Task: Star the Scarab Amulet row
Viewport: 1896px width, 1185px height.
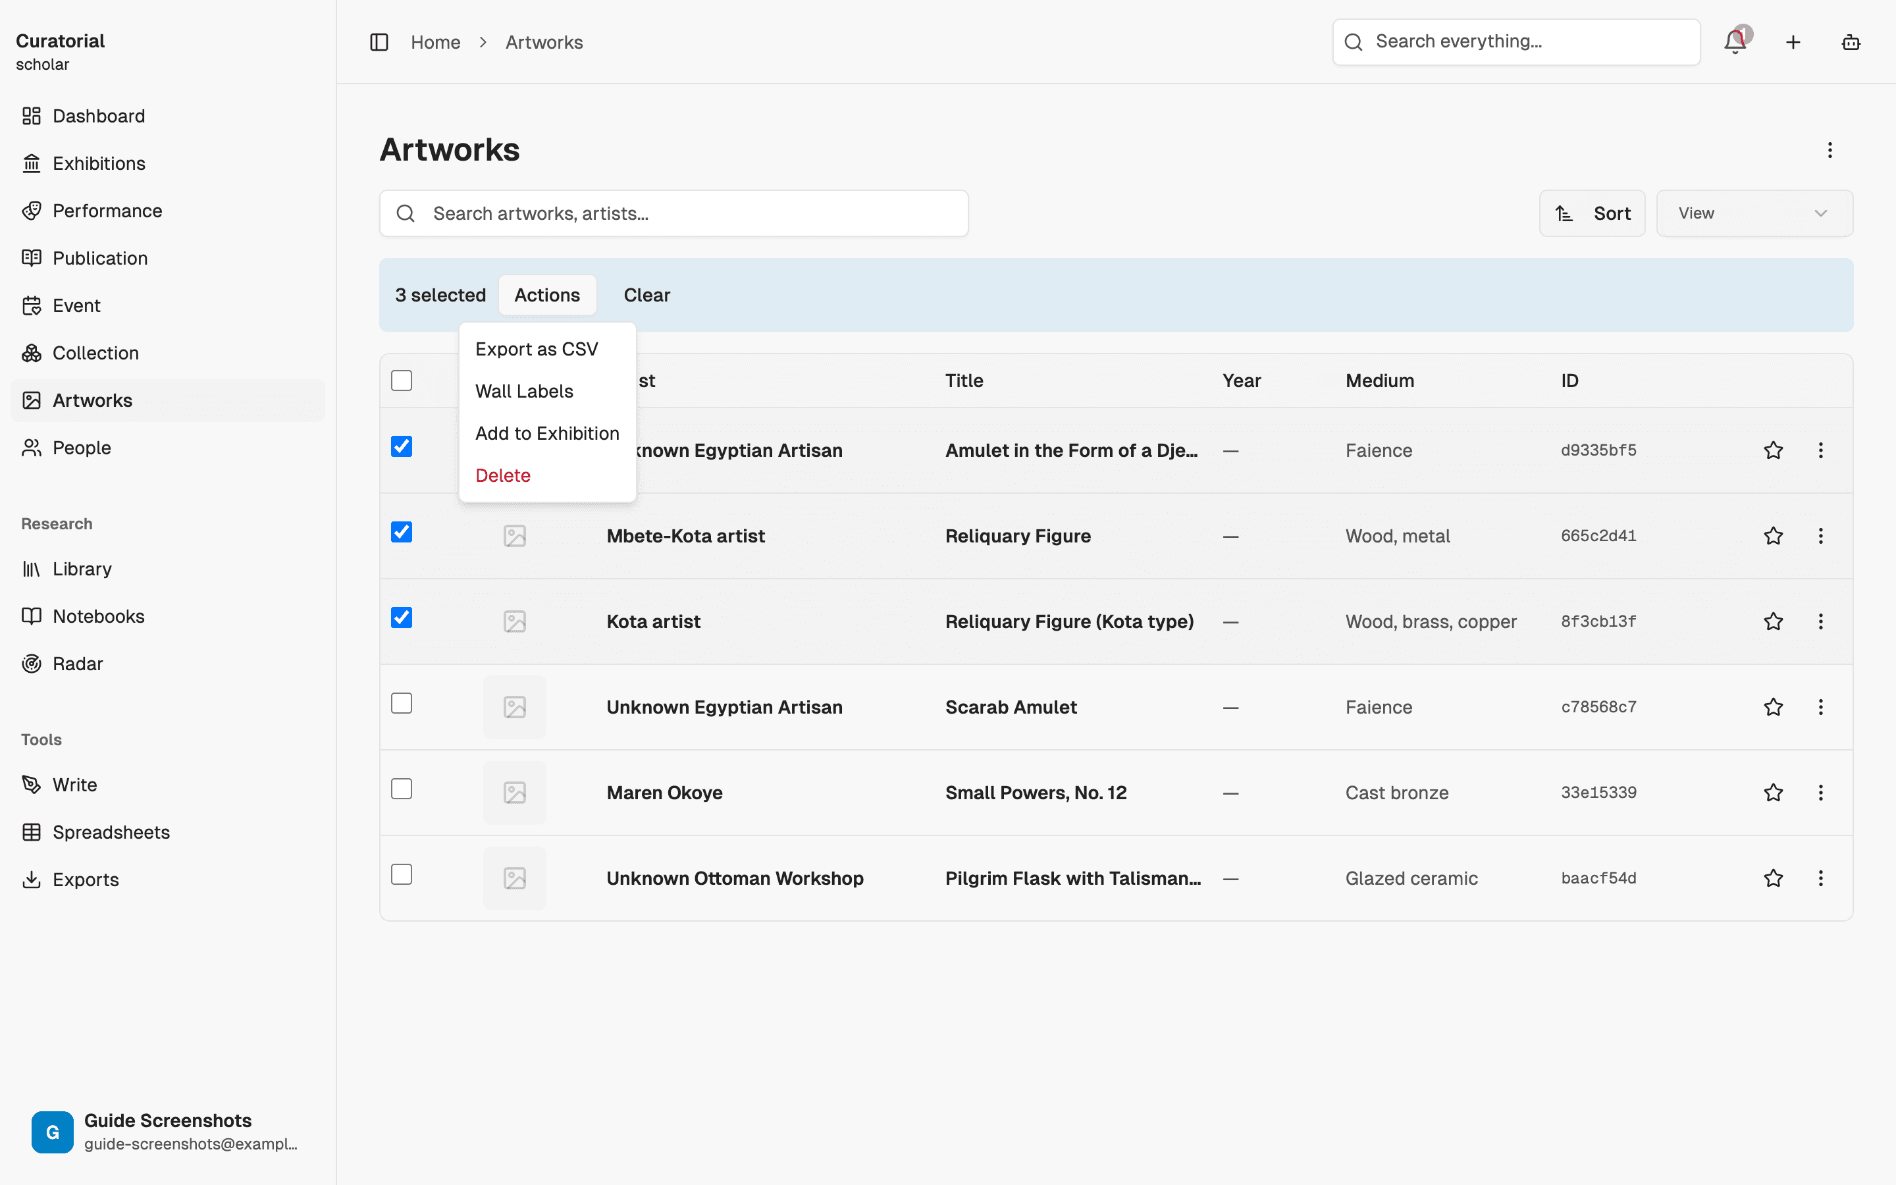Action: tap(1774, 706)
